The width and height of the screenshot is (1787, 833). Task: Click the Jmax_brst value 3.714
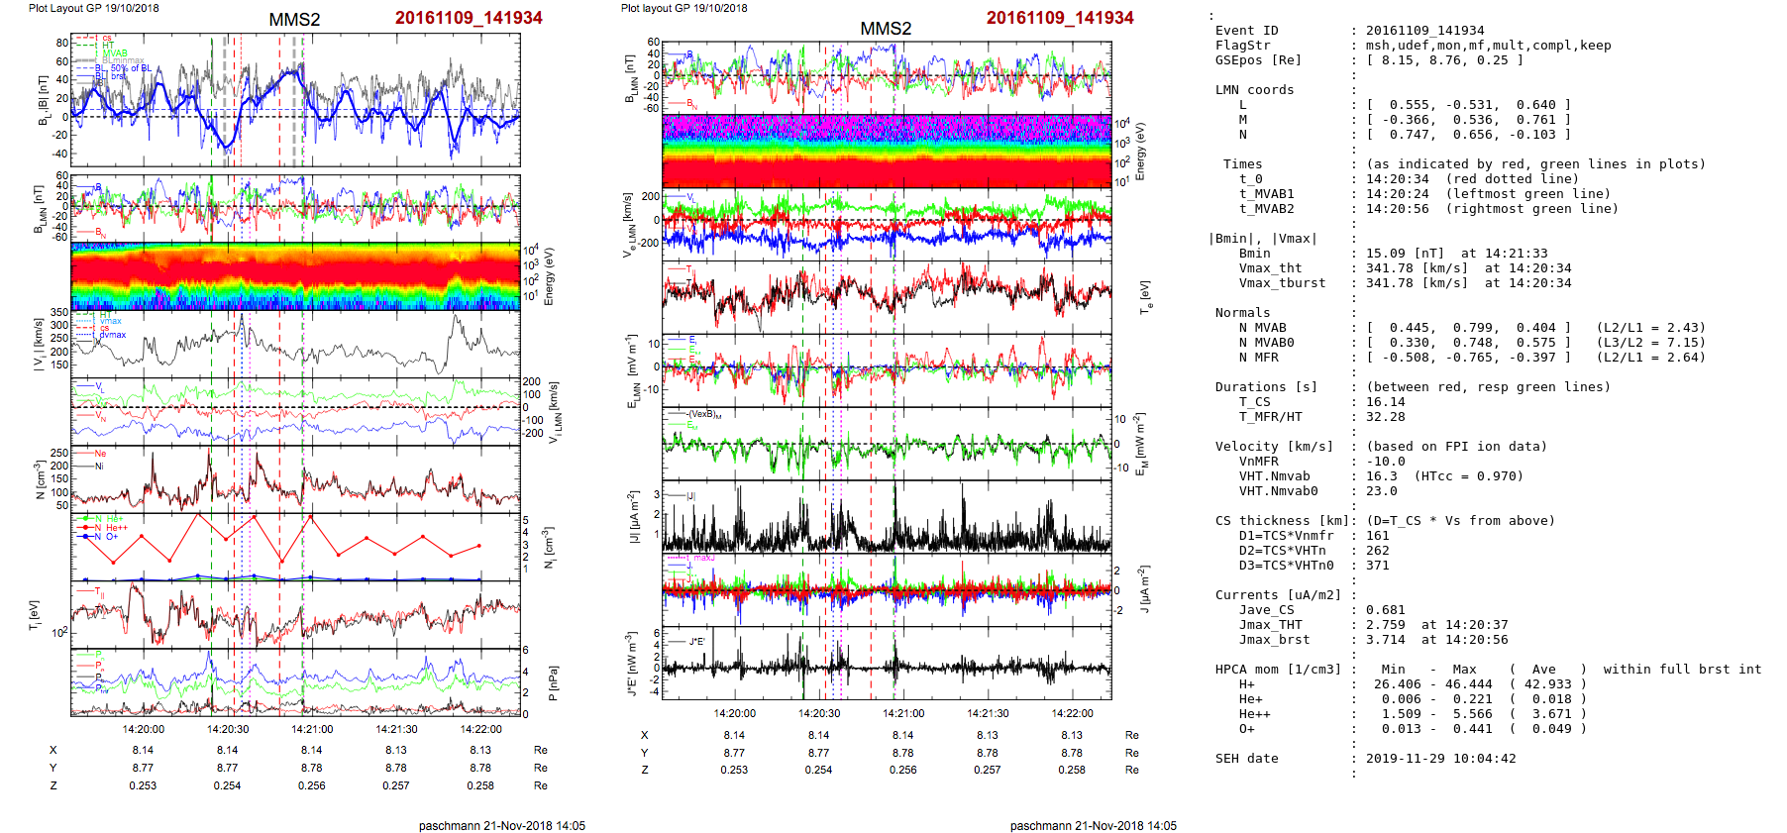[1385, 640]
